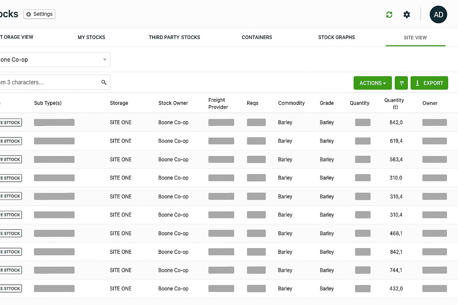Click the green refresh icon

coord(389,15)
